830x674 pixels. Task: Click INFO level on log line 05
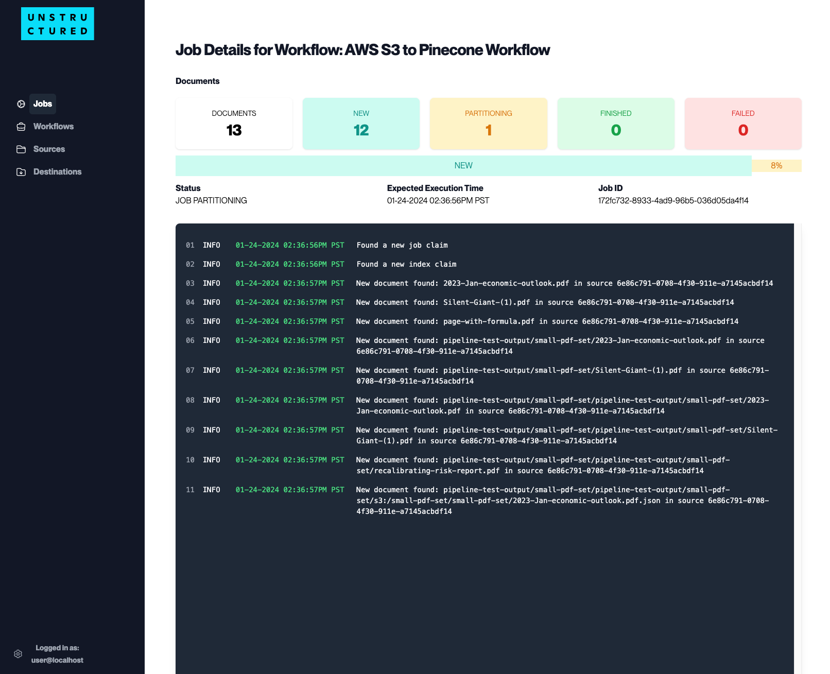click(212, 322)
